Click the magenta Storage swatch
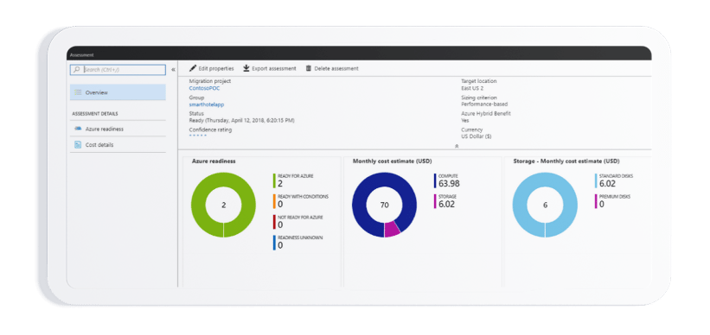 [x=435, y=201]
